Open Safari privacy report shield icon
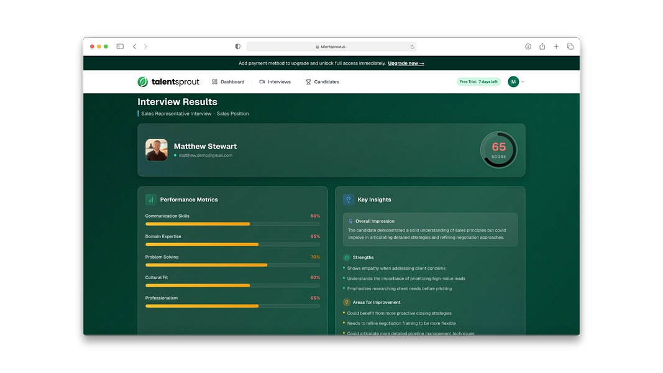Viewport: 663px width, 373px height. click(237, 46)
